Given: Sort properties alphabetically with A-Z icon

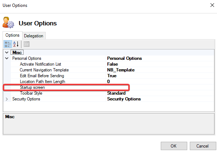Looking at the screenshot, I should 16,44.
